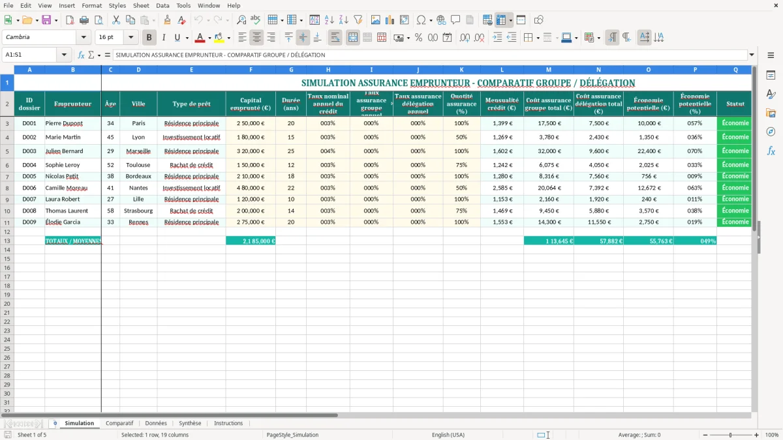Expand the Font Size dropdown
783x440 pixels.
[x=131, y=37]
